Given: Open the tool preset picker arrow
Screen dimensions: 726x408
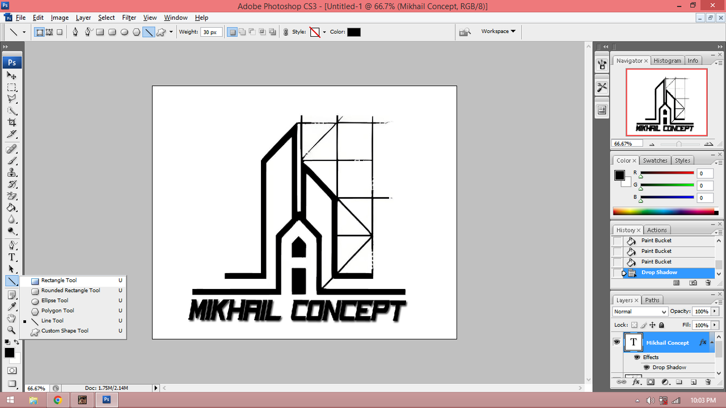Looking at the screenshot, I should [x=24, y=32].
